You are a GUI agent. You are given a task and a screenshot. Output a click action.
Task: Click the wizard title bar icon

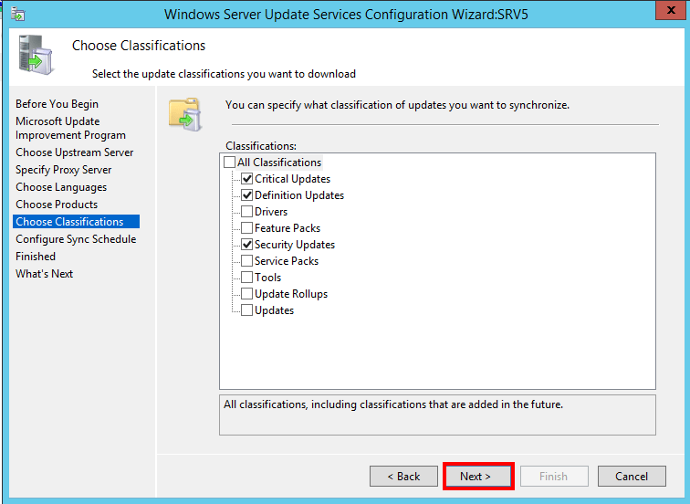(x=17, y=13)
